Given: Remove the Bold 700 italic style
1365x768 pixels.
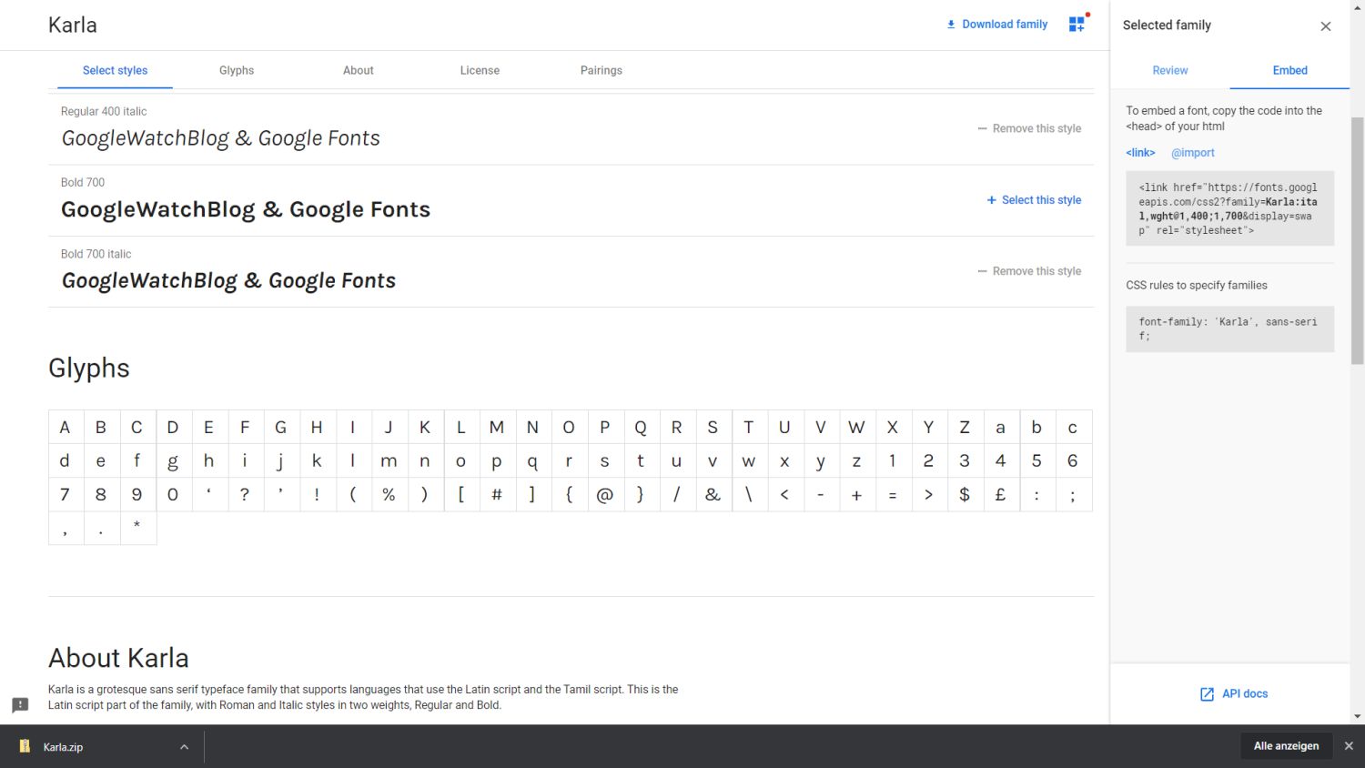Looking at the screenshot, I should (x=1029, y=271).
